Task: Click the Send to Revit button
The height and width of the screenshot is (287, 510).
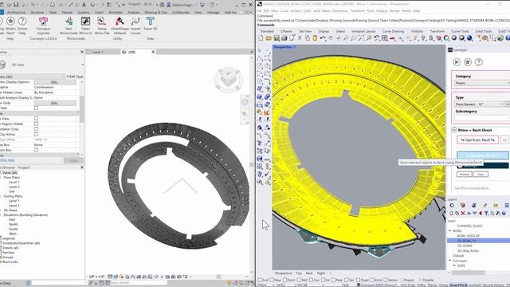Action: point(483,155)
